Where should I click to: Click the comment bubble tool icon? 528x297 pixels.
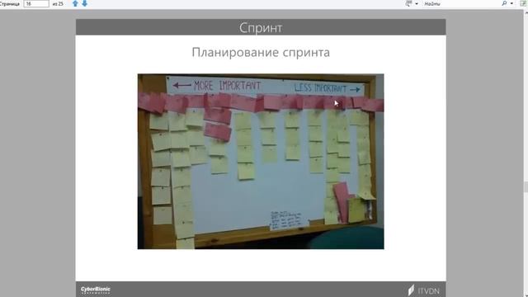click(x=409, y=3)
